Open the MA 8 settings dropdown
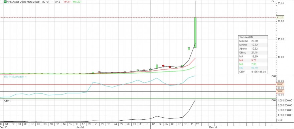294x129 pixels. coord(70,2)
